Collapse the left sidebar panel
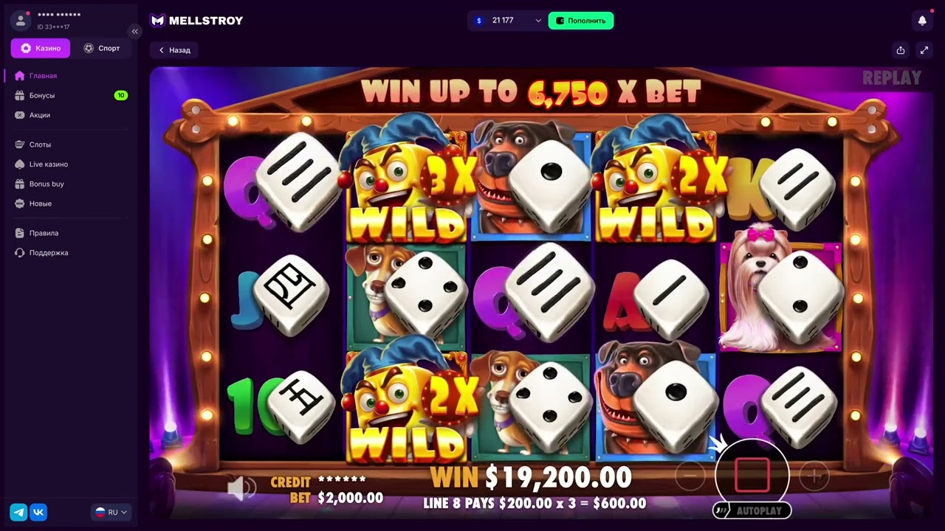 pos(134,31)
